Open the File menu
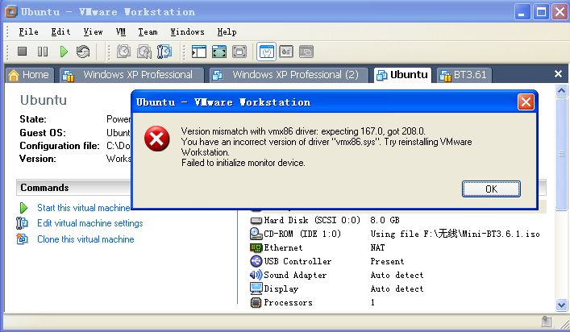Viewport: 570px width, 332px height. pyautogui.click(x=28, y=32)
